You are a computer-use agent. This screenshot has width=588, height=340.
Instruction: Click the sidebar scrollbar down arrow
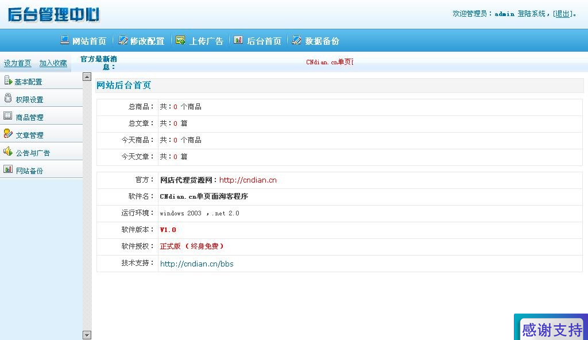(87, 335)
